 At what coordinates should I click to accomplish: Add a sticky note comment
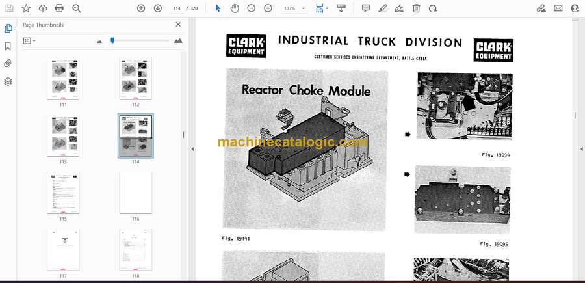366,8
